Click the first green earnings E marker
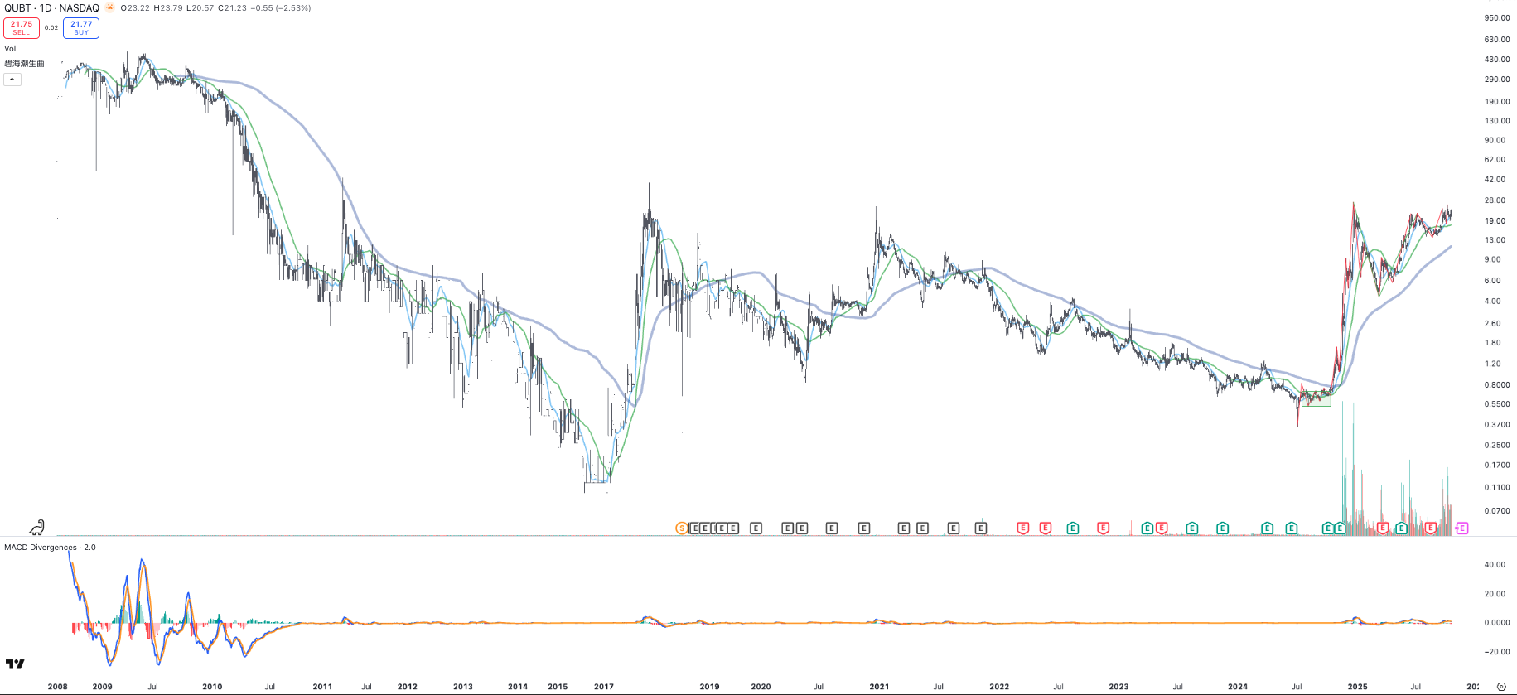The height and width of the screenshot is (695, 1517). [x=1073, y=528]
